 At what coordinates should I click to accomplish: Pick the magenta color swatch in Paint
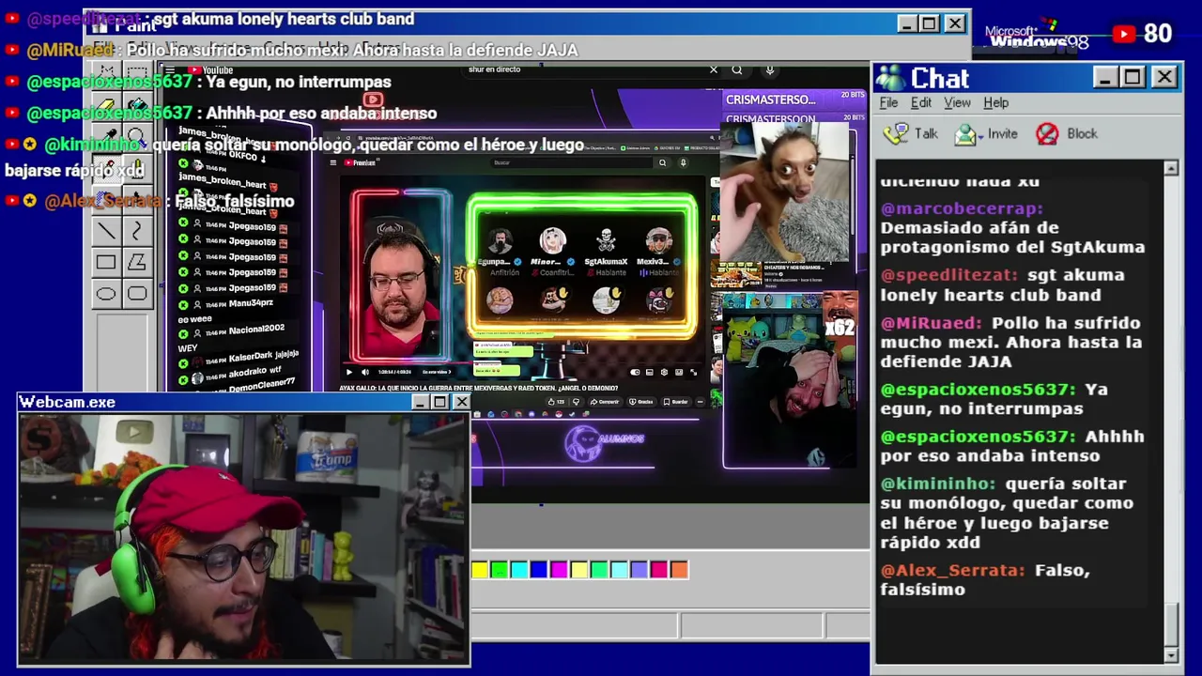559,569
